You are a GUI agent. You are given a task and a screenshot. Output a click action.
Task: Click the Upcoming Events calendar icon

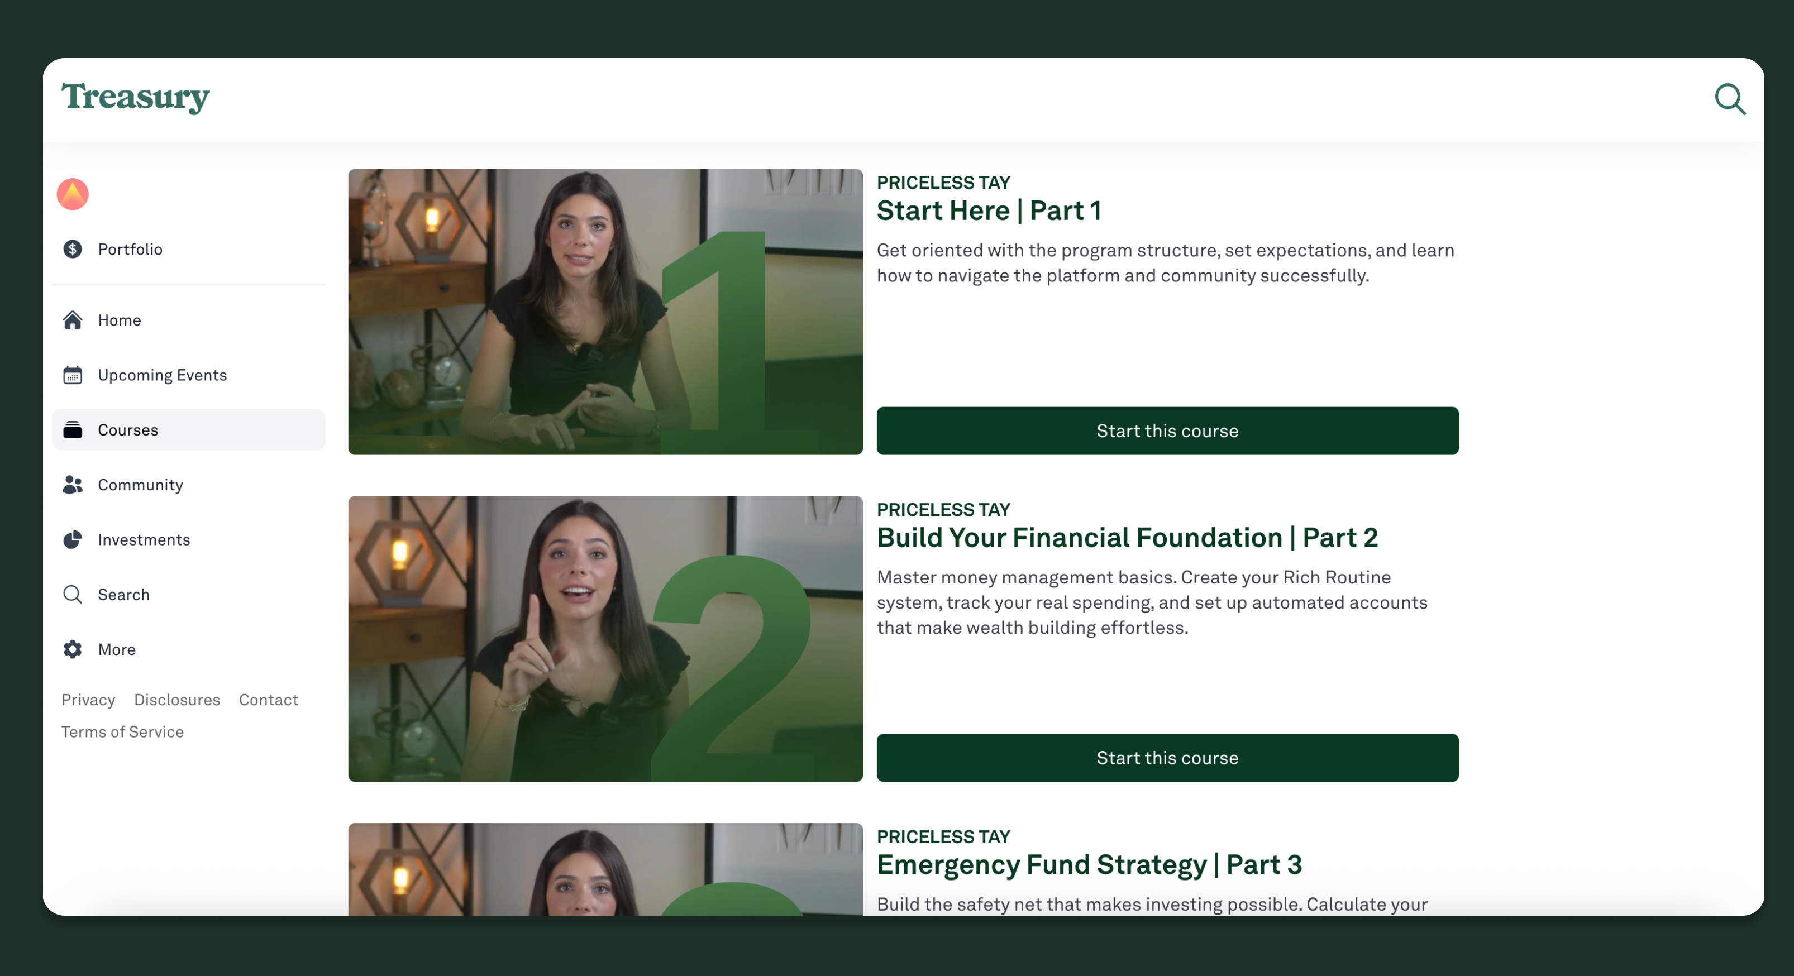click(73, 375)
